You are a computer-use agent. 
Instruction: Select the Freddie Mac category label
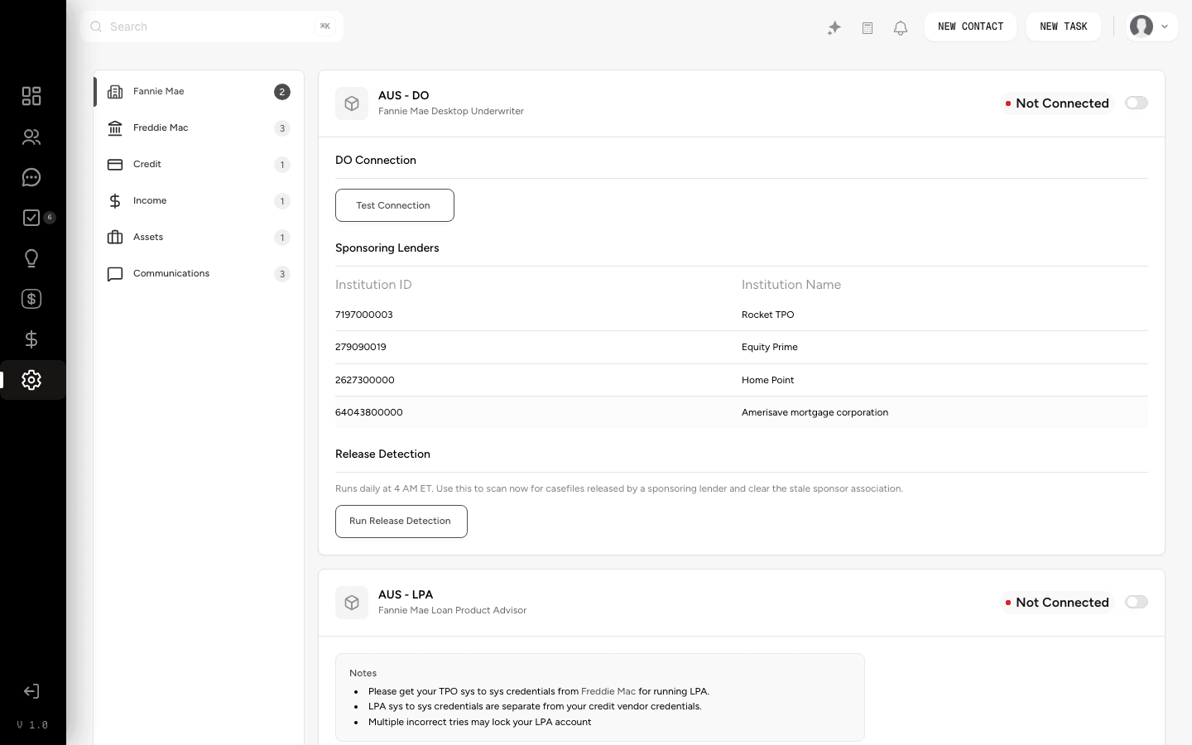pyautogui.click(x=161, y=127)
